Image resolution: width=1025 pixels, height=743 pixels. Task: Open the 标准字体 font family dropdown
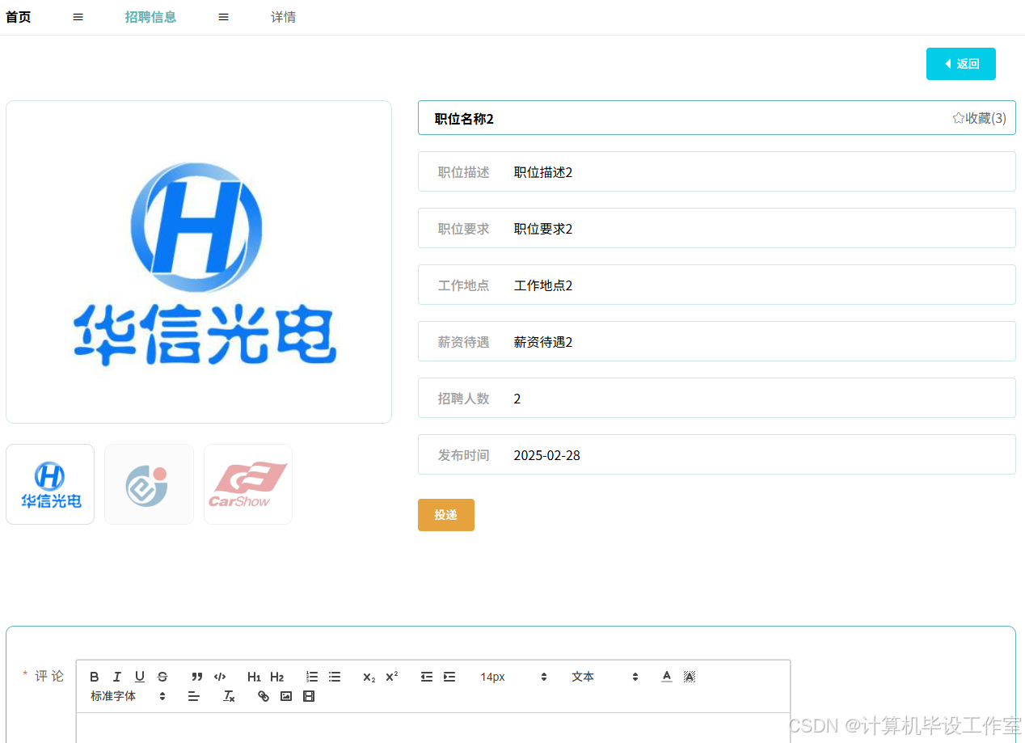(x=129, y=696)
